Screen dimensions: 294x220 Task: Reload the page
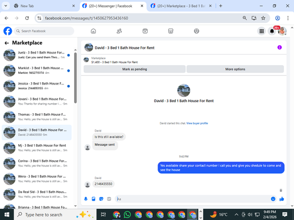pos(27,18)
